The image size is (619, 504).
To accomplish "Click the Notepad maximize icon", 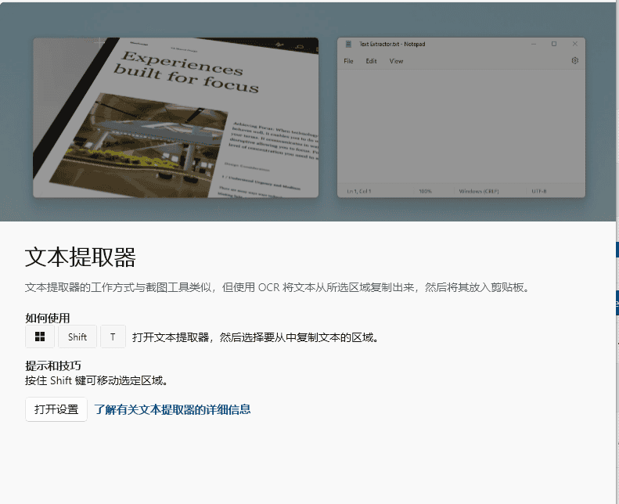I will [554, 44].
